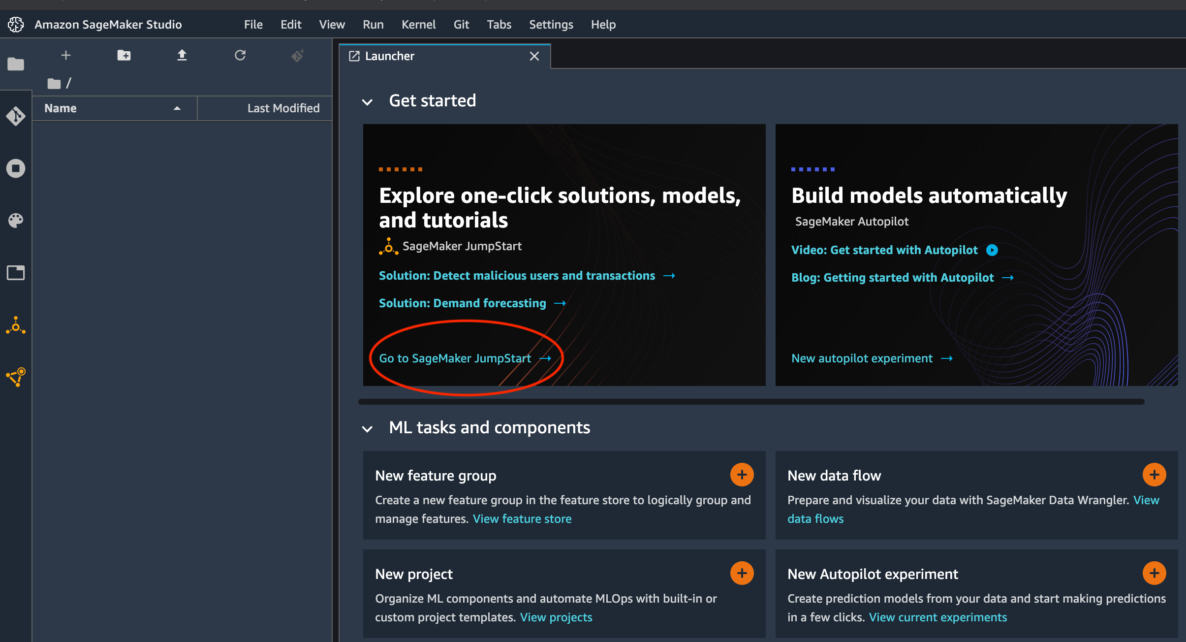The height and width of the screenshot is (642, 1186).
Task: Collapse the Get started section
Action: 368,100
